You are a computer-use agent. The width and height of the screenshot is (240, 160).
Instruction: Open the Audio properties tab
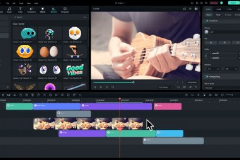point(219,9)
